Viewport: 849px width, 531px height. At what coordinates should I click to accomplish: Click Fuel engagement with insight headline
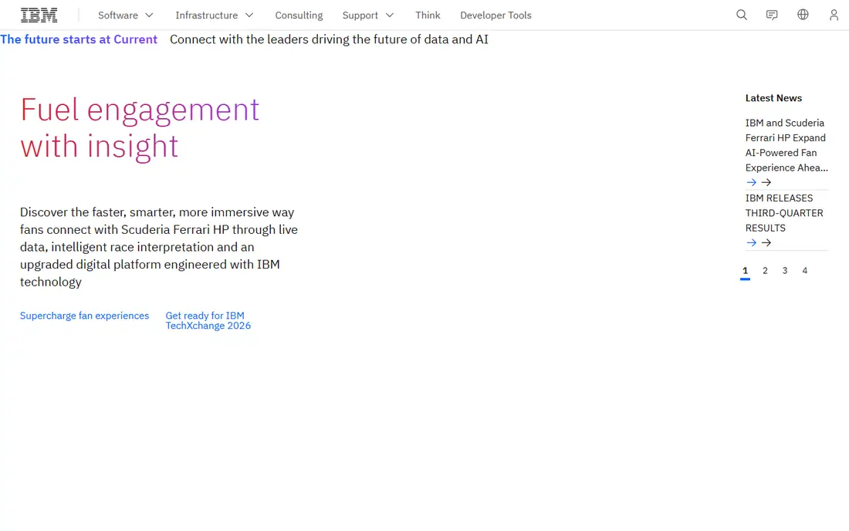coord(140,128)
